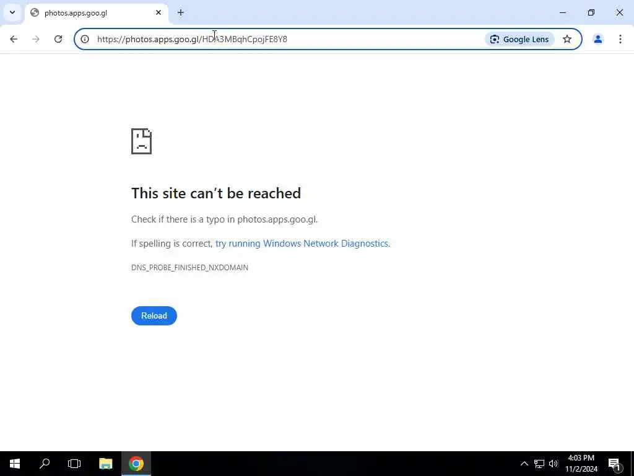Screen dimensions: 634x476
Task: Open the Chrome profile avatar
Action: (598, 39)
